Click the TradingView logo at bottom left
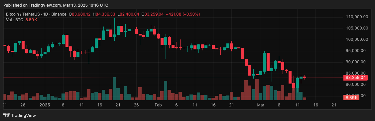Screen dimensions: 375x121 coord(20,115)
